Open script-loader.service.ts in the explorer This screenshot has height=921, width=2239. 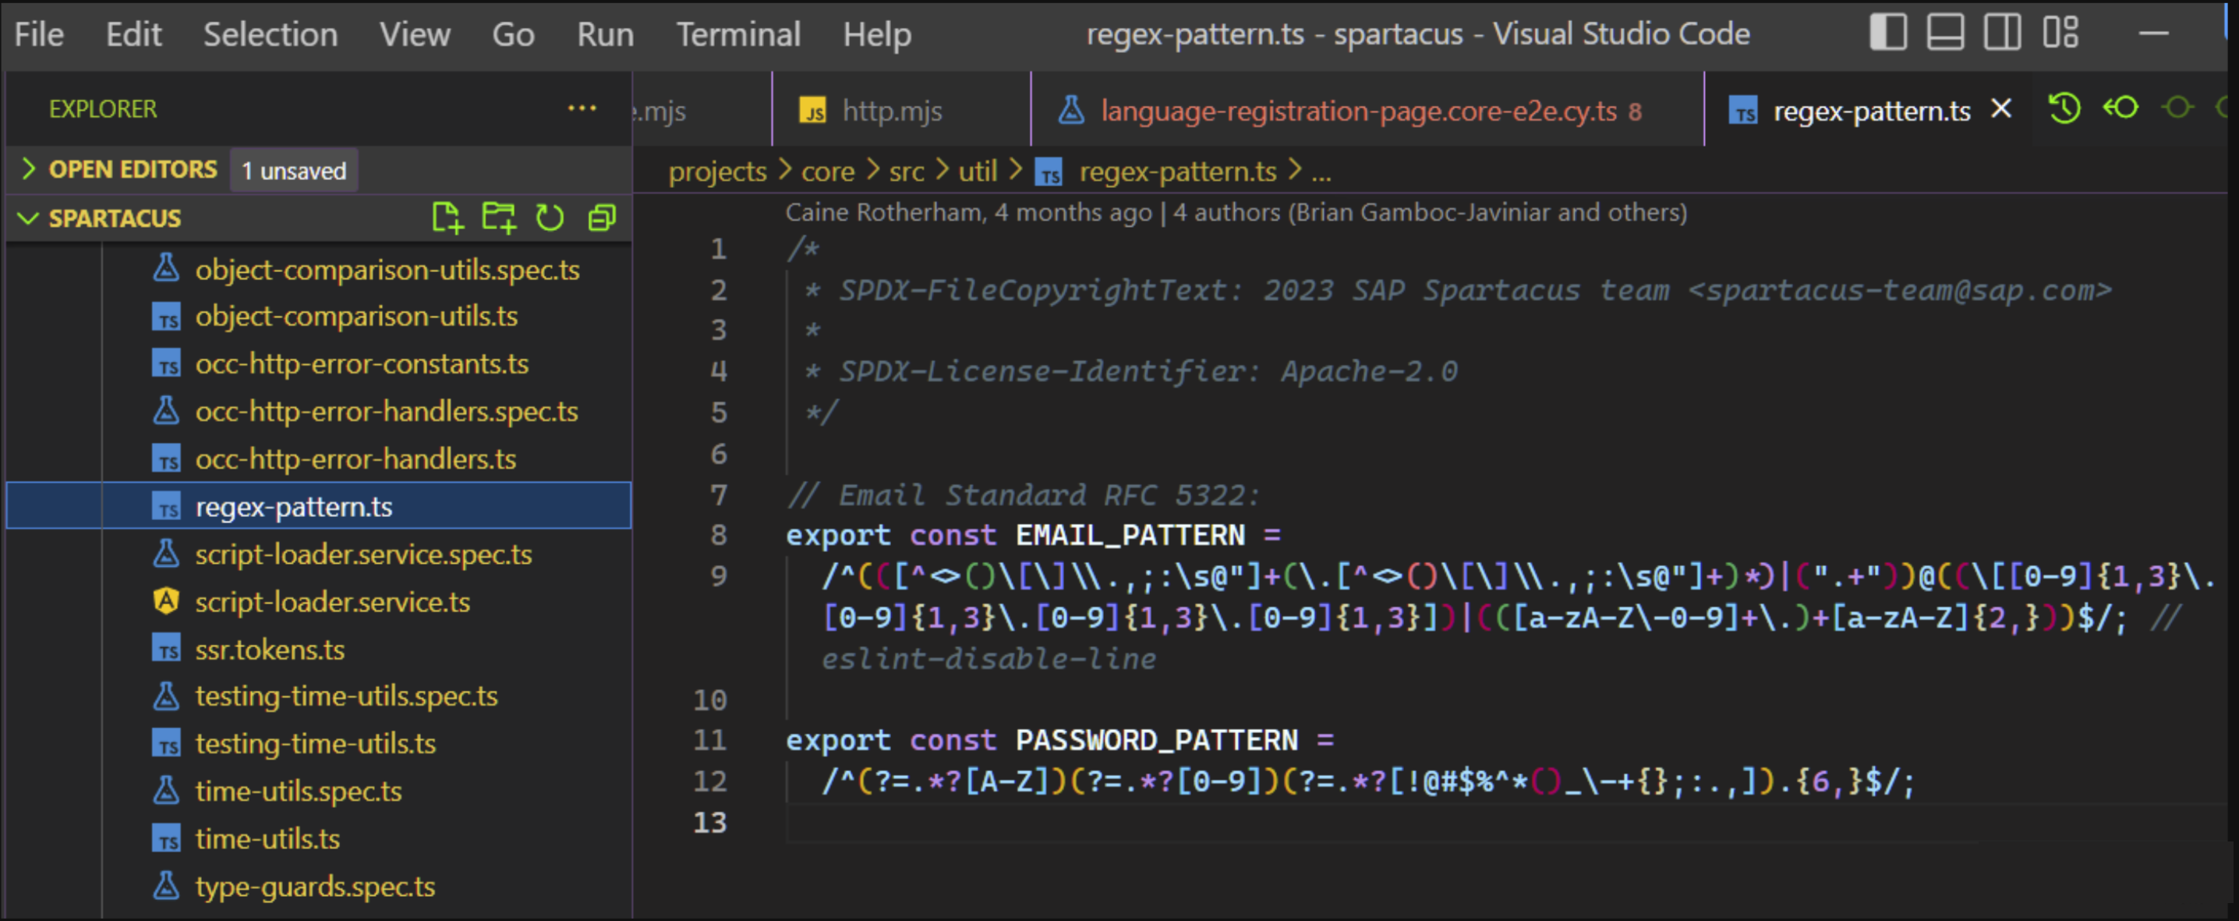click(332, 602)
